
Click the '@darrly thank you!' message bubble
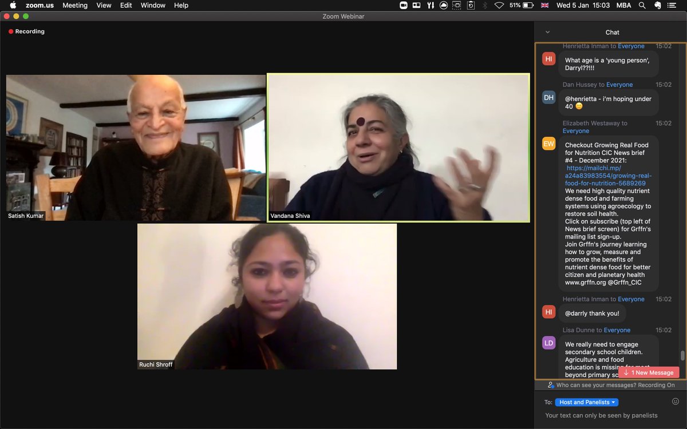coord(592,313)
